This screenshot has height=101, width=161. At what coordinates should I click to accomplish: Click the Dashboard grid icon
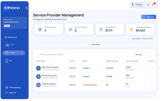[6, 37]
